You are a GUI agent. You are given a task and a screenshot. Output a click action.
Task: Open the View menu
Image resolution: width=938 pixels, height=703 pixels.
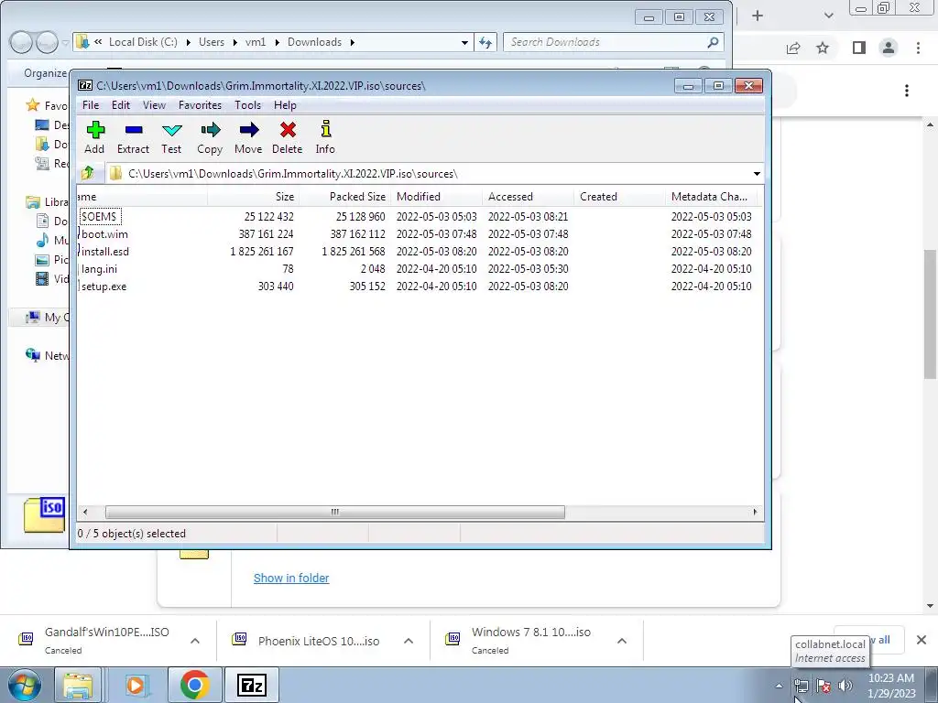(x=154, y=105)
